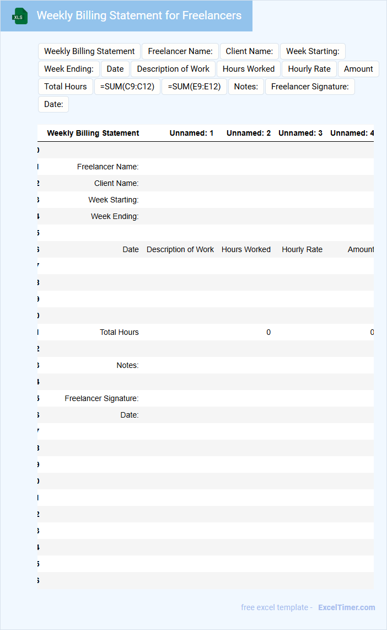Screen dimensions: 387x630
Task: Select the 'Week Ending:' table cell
Action: pos(115,216)
